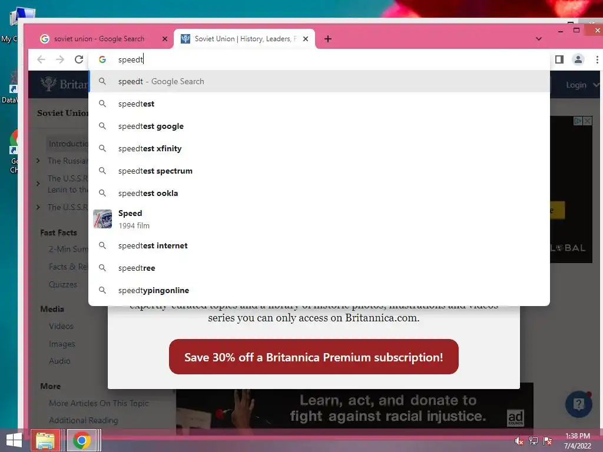Click search icon beside speedtree

point(102,268)
